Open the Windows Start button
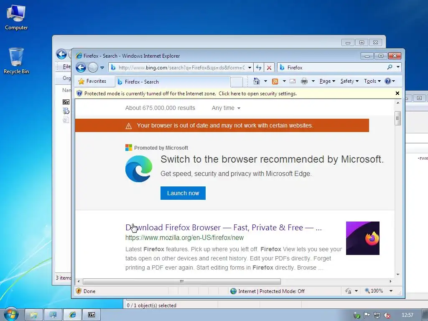The width and height of the screenshot is (428, 321). [11, 314]
